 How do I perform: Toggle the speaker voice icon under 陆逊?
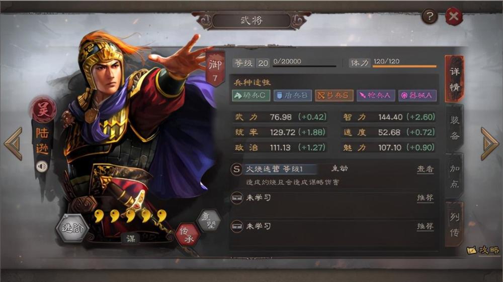tap(42, 167)
